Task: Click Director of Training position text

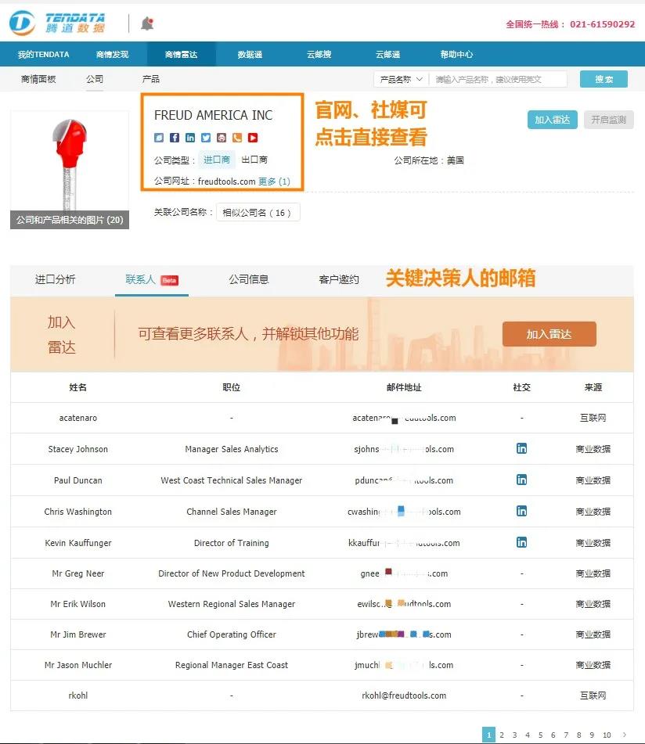Action: coord(231,543)
